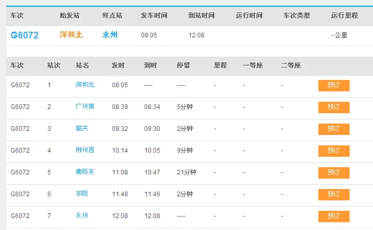This screenshot has height=230, width=373.
Task: Select 深圳北 station link in stop row 1
Action: pyautogui.click(x=85, y=85)
